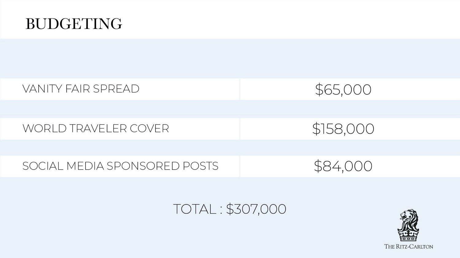
Task: Click the word SPREAD in the first row
Action: (x=116, y=89)
